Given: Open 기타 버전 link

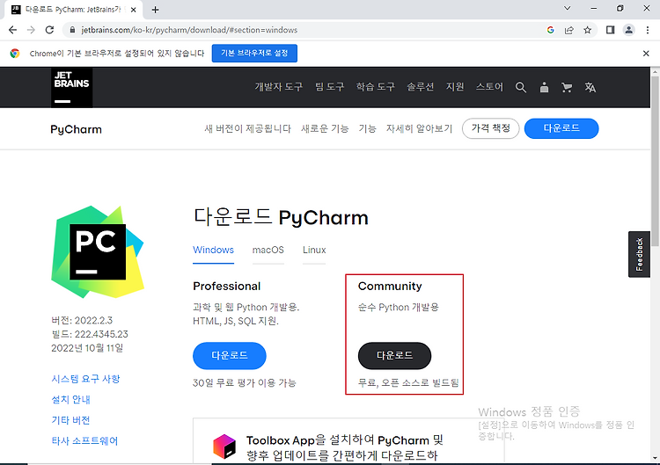Looking at the screenshot, I should pyautogui.click(x=70, y=420).
